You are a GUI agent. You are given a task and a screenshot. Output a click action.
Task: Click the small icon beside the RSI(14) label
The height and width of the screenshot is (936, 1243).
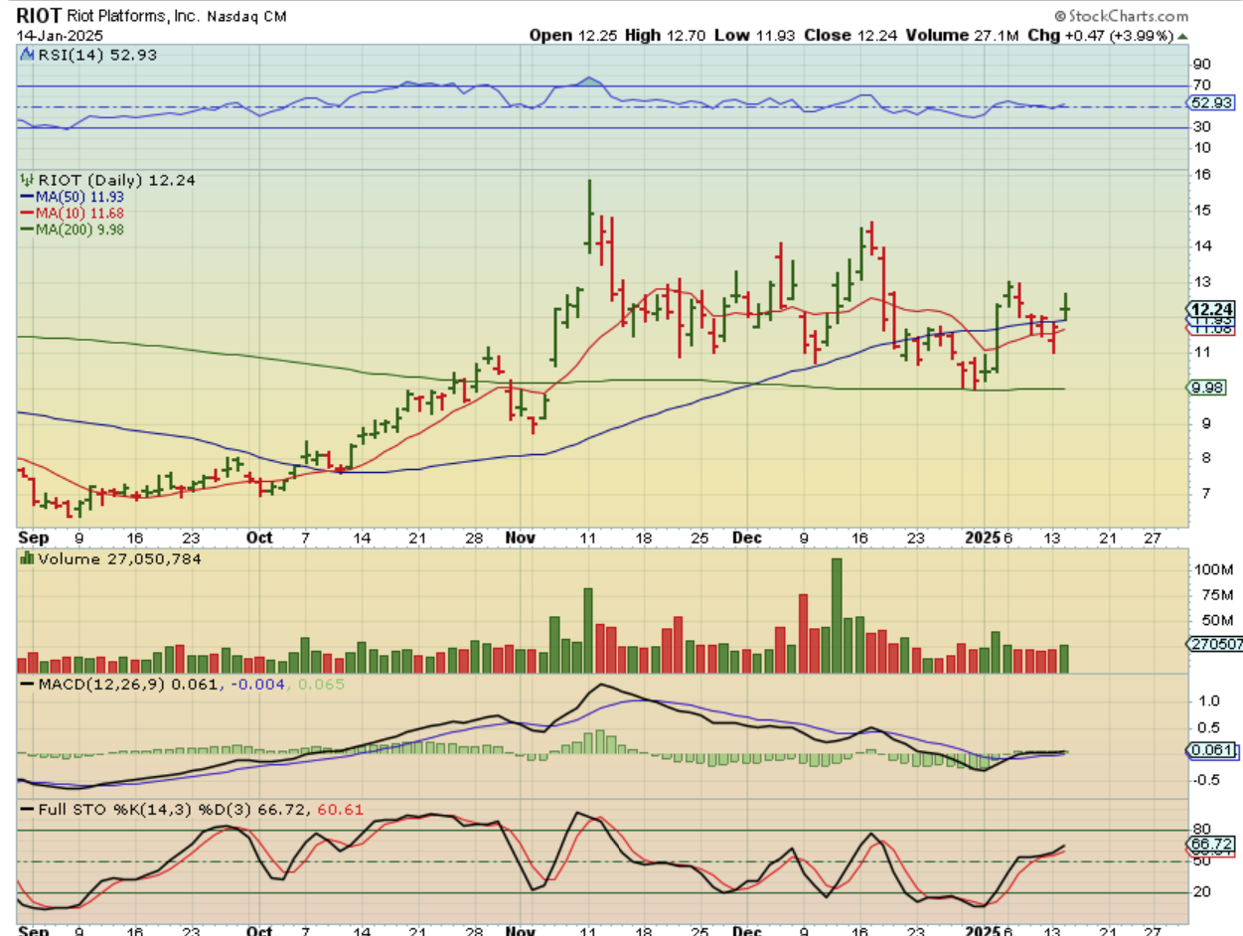27,57
